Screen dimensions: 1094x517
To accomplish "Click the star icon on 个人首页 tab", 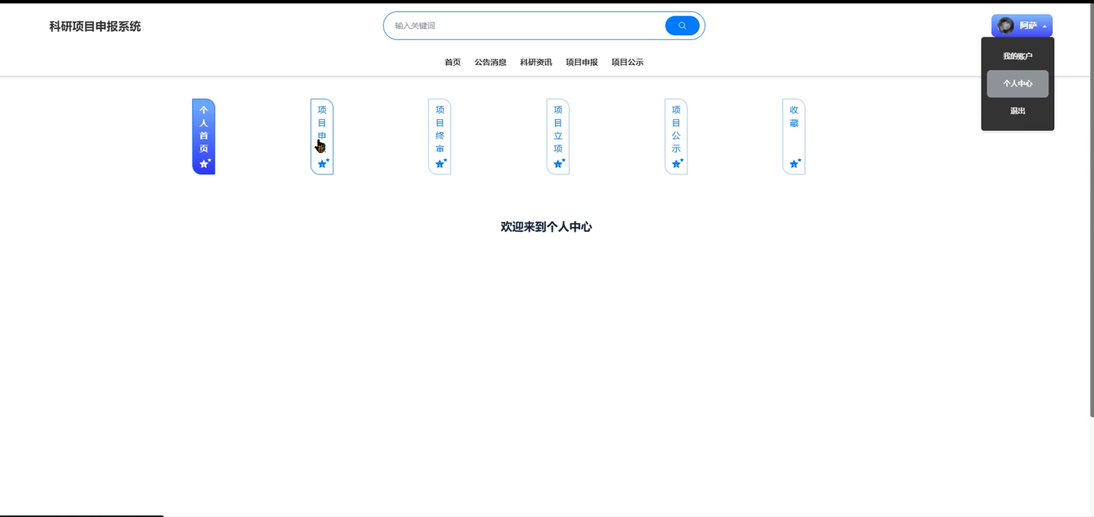I will [x=204, y=164].
